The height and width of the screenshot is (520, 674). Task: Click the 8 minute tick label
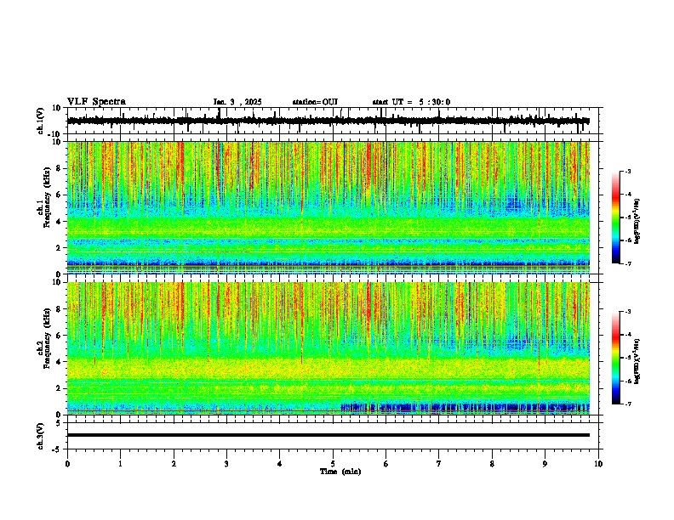click(492, 464)
